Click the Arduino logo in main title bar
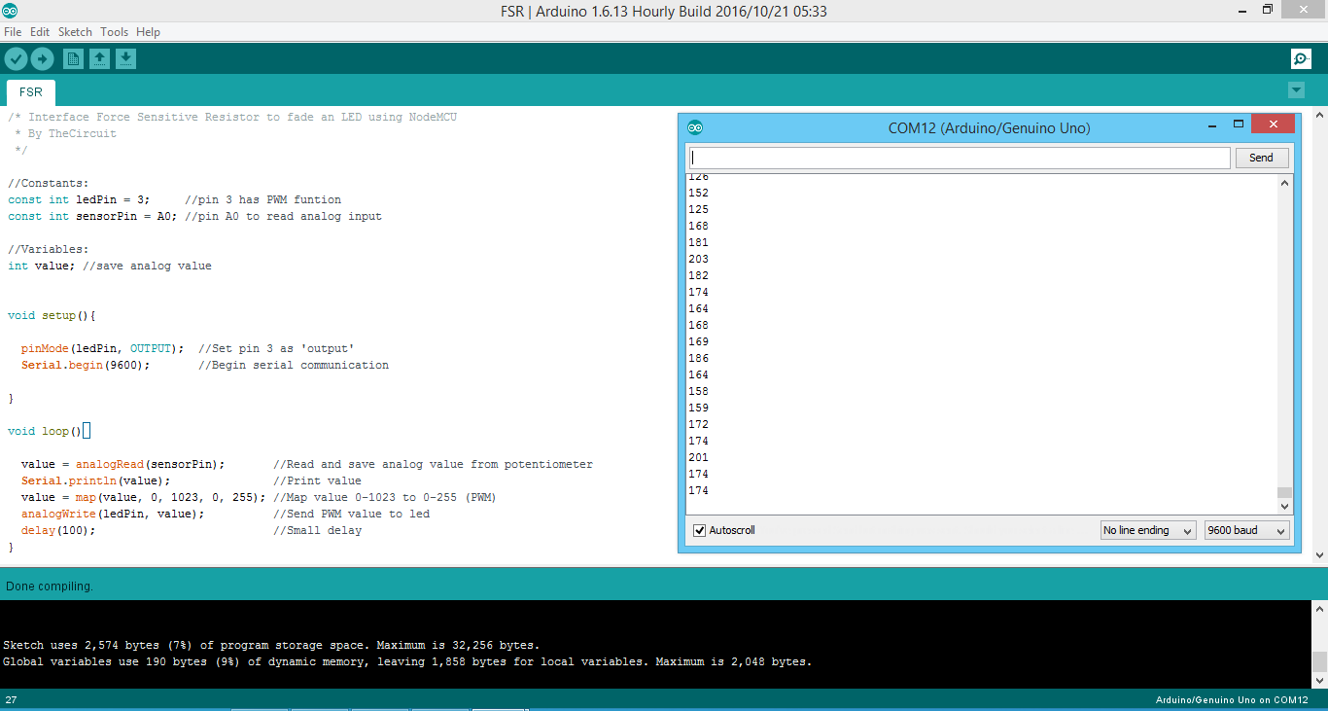1328x711 pixels. 10,11
